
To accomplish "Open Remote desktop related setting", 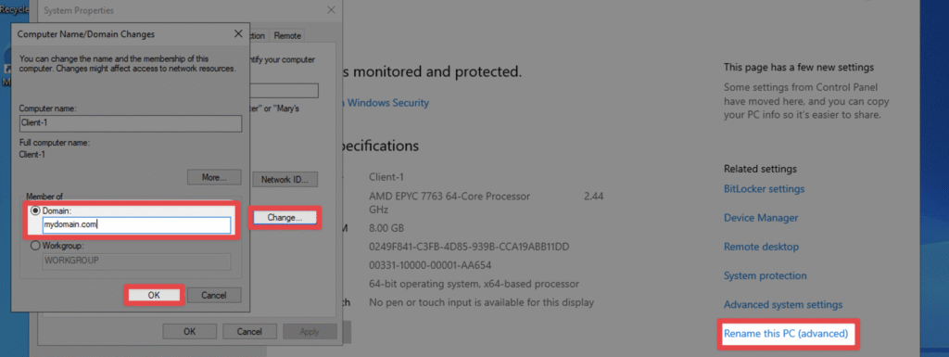I will 762,247.
